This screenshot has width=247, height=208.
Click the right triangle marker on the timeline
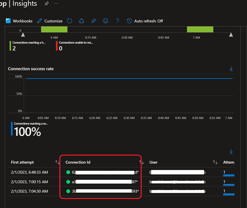click(x=231, y=35)
